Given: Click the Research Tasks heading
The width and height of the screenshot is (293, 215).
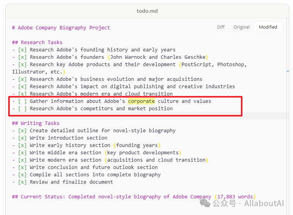Looking at the screenshot, I should click(x=37, y=43).
